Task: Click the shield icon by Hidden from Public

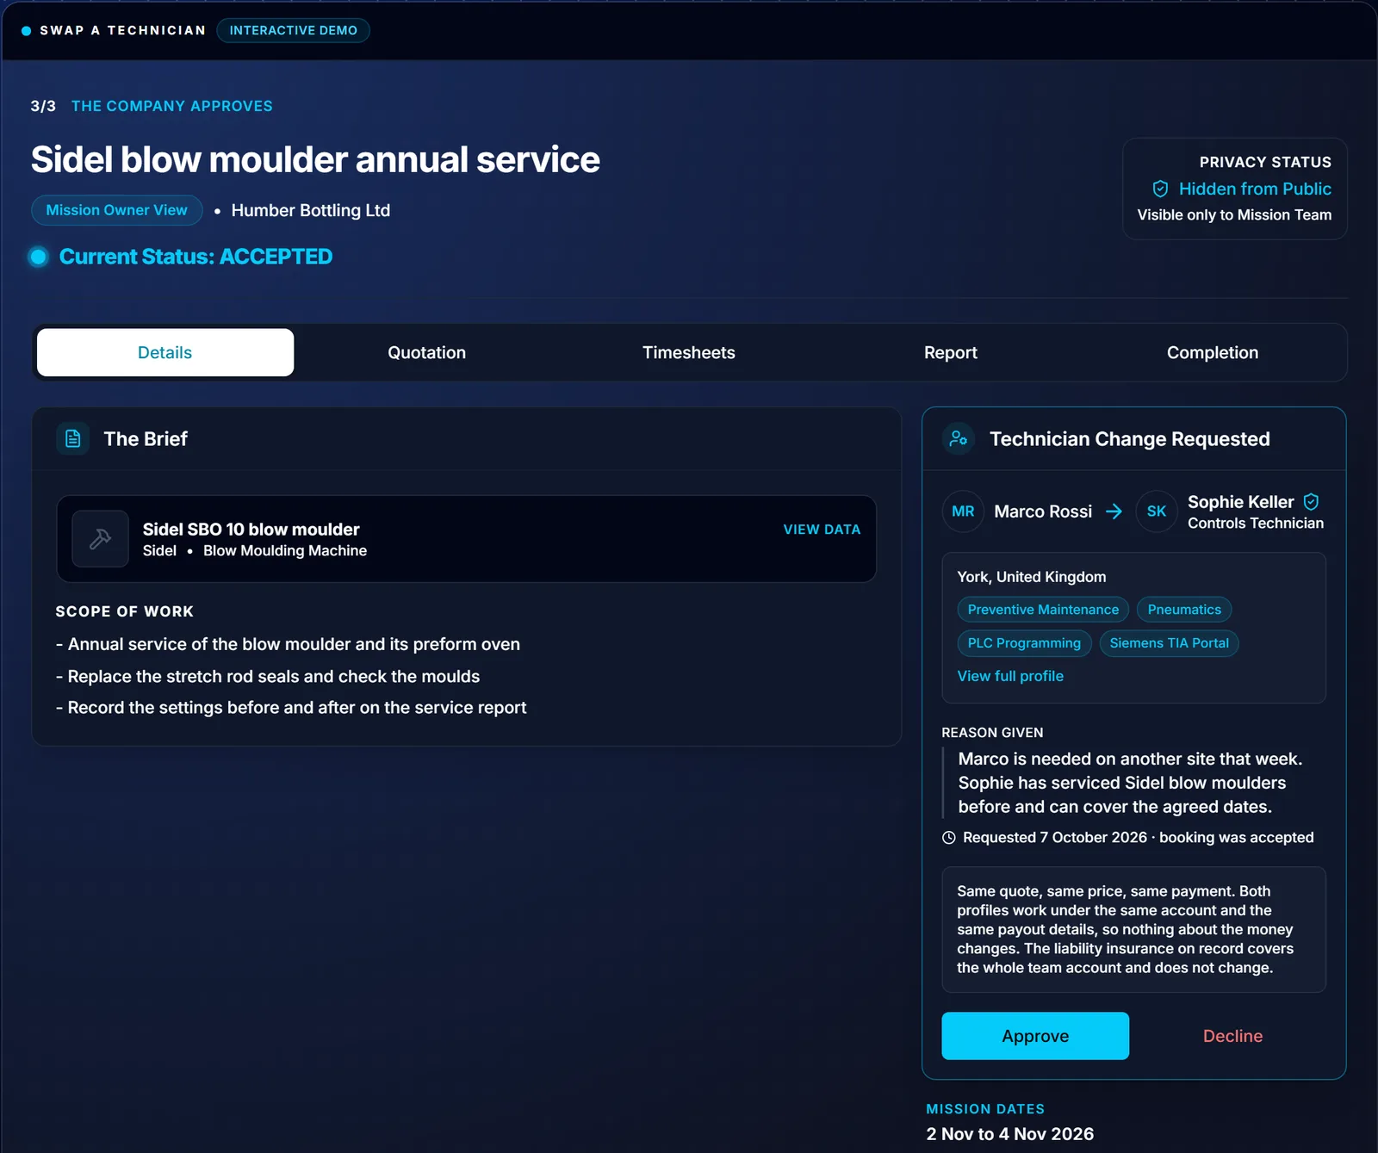Action: point(1160,189)
